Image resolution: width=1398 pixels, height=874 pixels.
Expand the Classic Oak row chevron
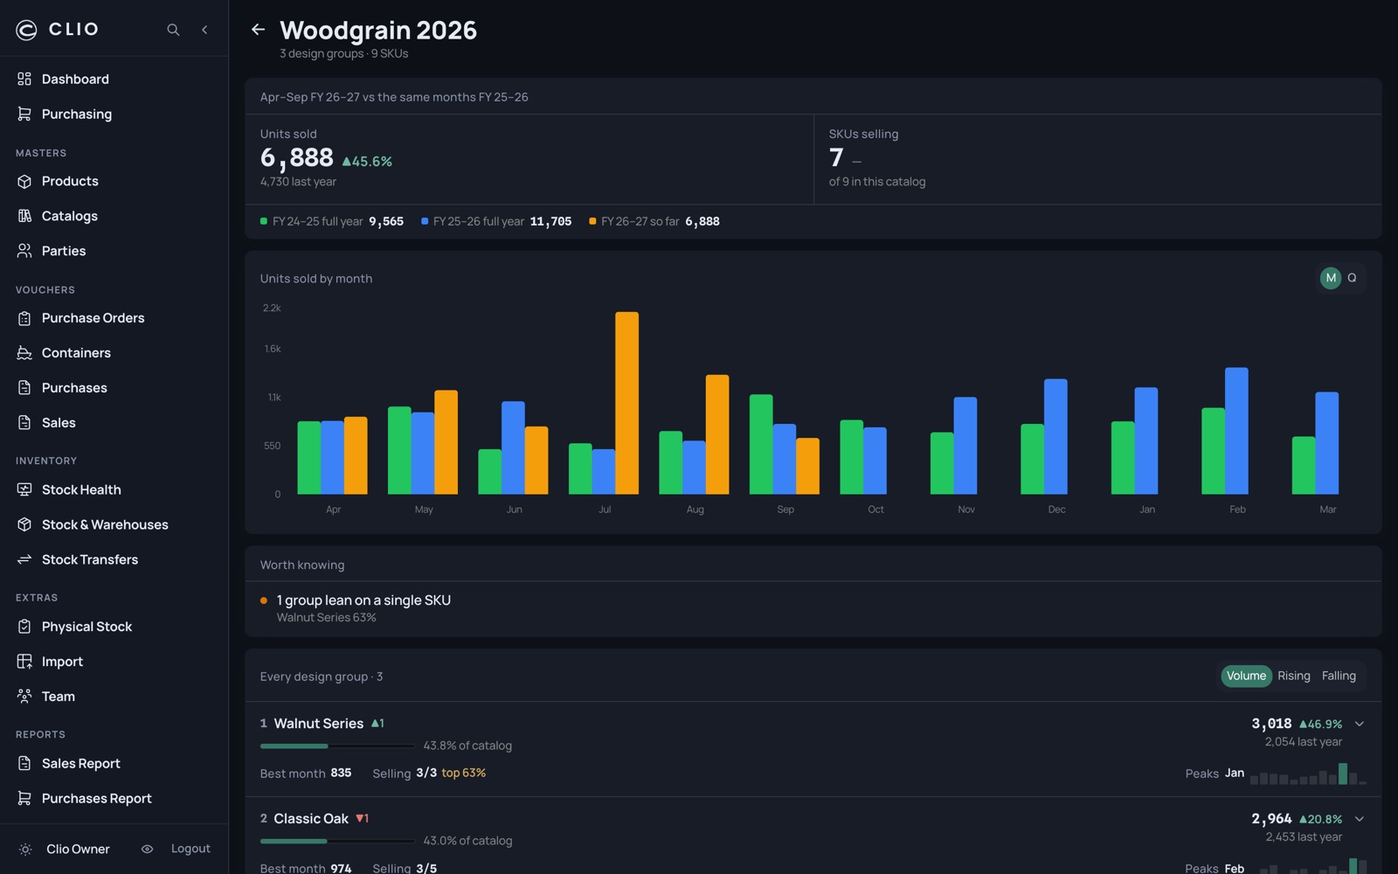[x=1360, y=819]
